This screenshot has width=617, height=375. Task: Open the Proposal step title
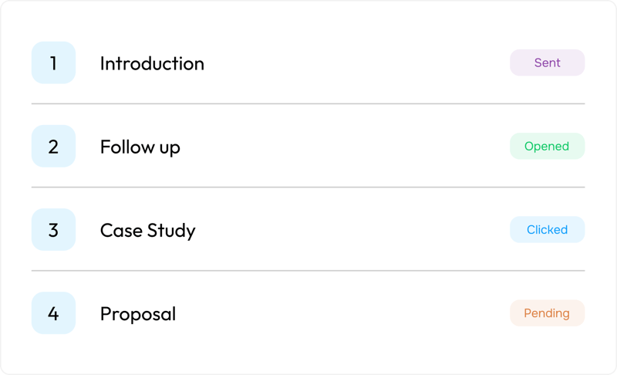[138, 314]
